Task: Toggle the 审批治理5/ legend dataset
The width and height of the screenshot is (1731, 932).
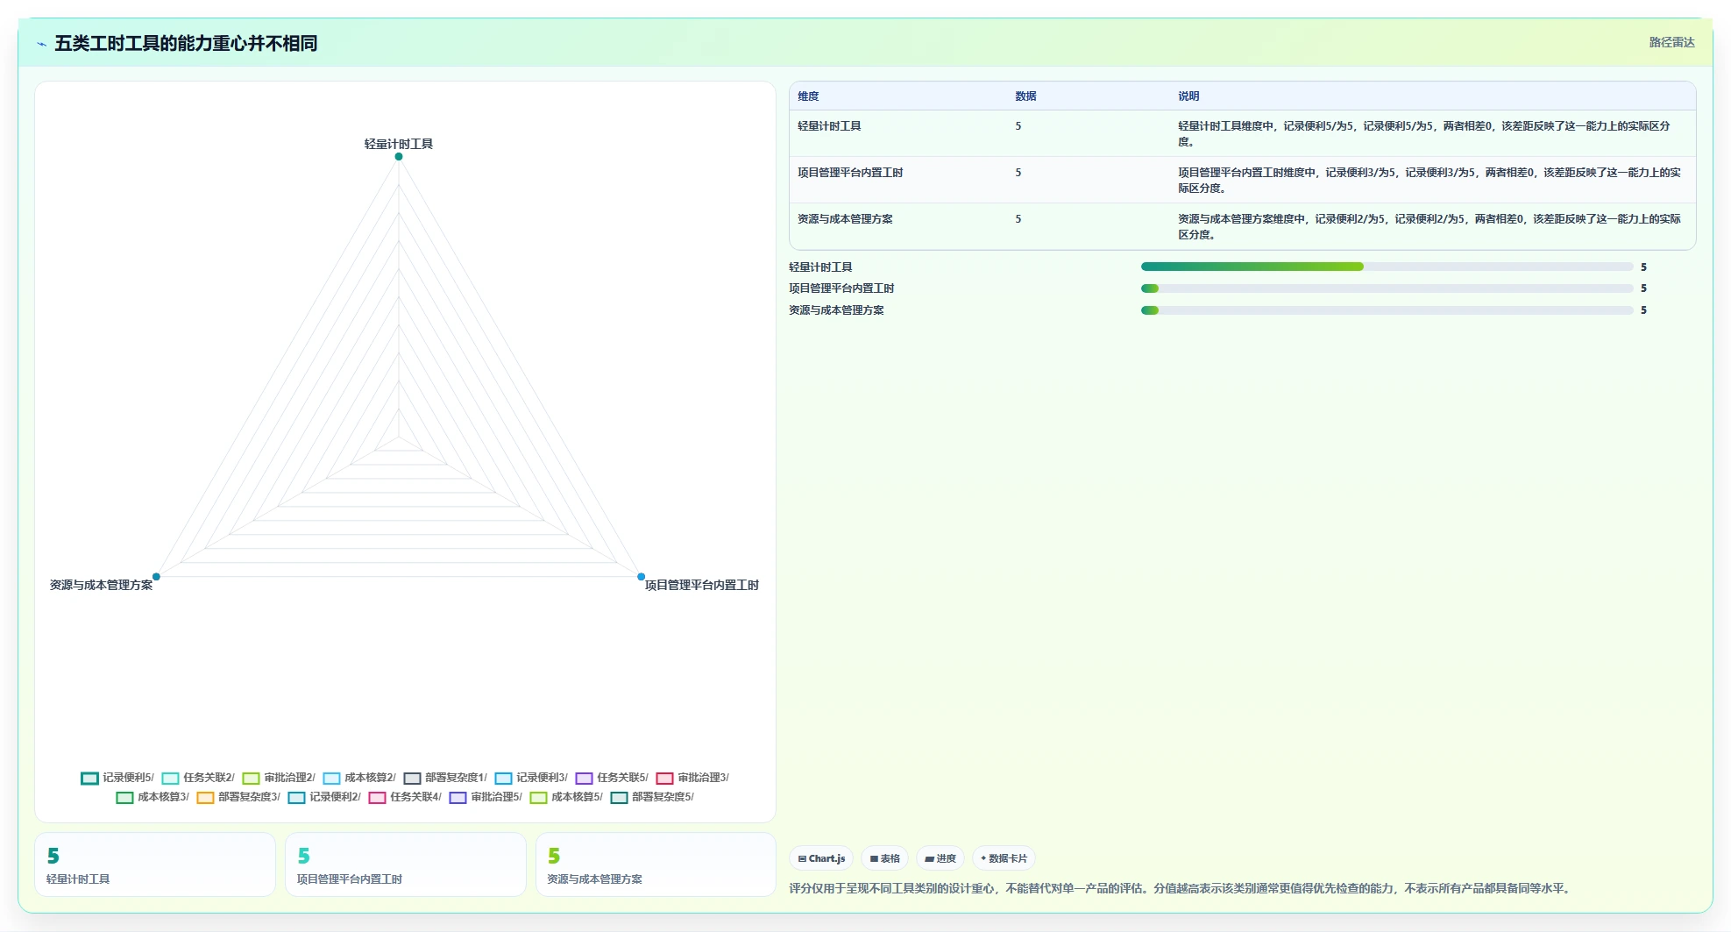Action: click(486, 797)
